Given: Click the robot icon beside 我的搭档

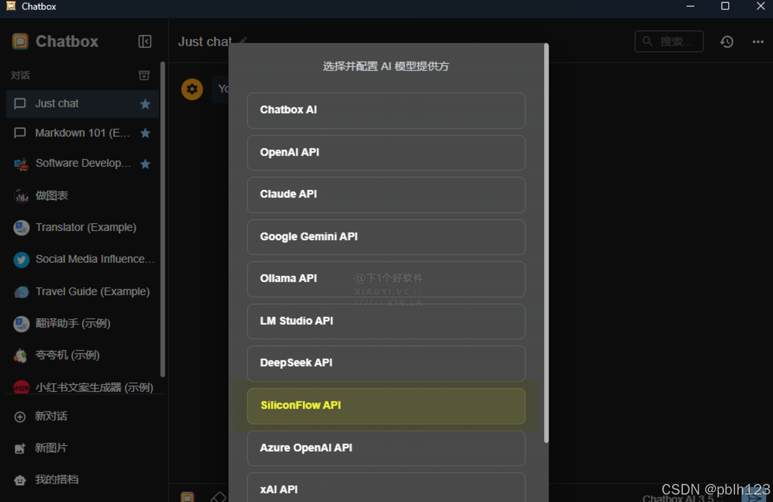Looking at the screenshot, I should [20, 480].
